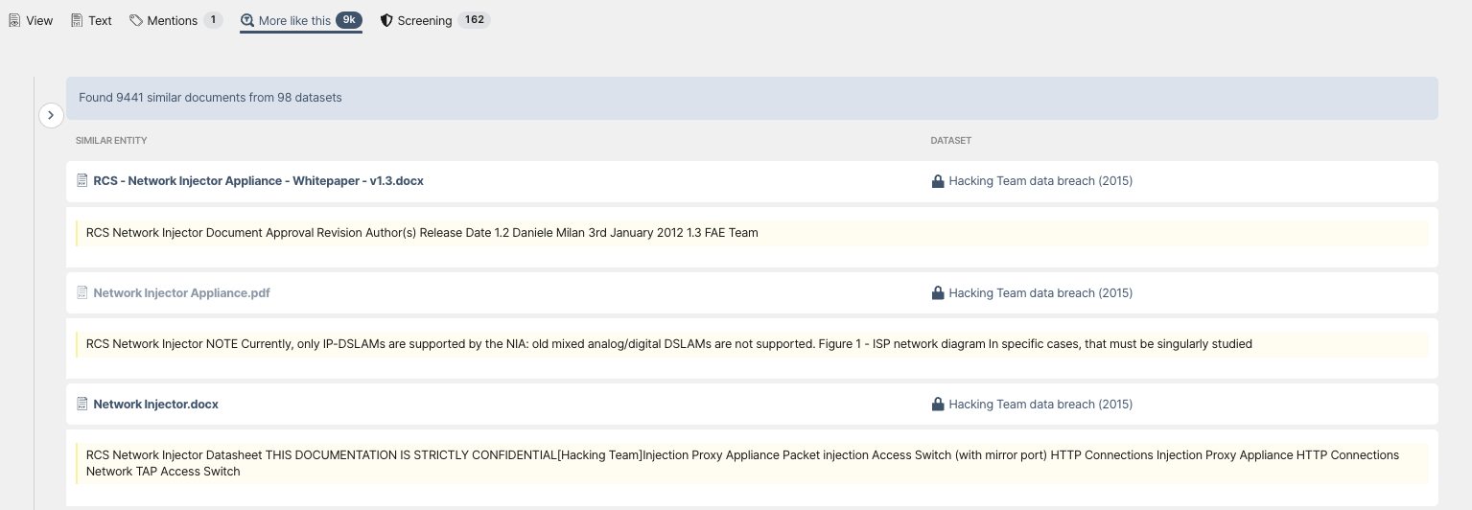This screenshot has height=510, width=1472.
Task: Open the Hacking Team data breach dataset link in the PDF row
Action: coord(1040,292)
